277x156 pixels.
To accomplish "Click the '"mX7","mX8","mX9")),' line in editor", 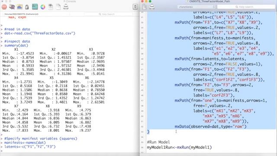I will (x=225, y=121).
